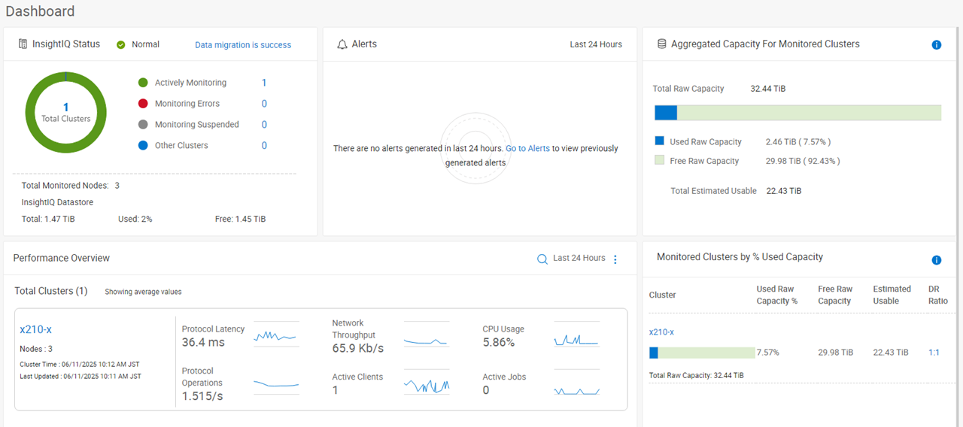This screenshot has width=963, height=427.
Task: Click the InsightIQ Status panel icon
Action: [x=23, y=44]
